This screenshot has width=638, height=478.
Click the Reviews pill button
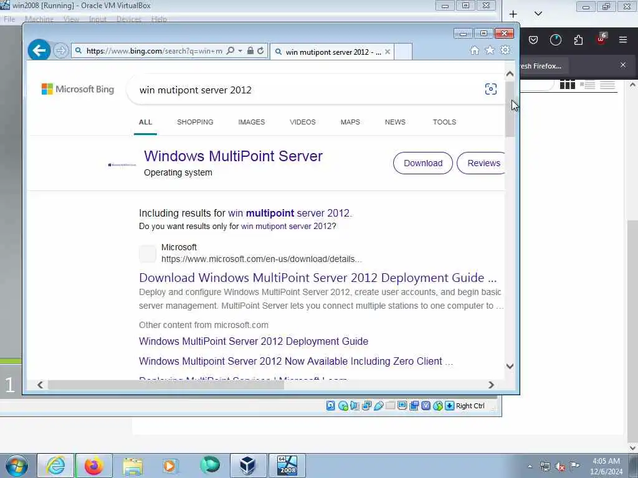tap(482, 163)
